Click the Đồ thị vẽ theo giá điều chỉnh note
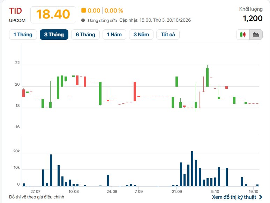This screenshot has width=270, height=203. (37, 197)
